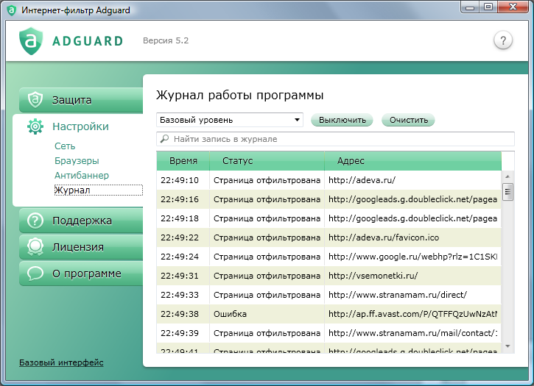
Task: Open help via question mark button
Action: click(502, 40)
